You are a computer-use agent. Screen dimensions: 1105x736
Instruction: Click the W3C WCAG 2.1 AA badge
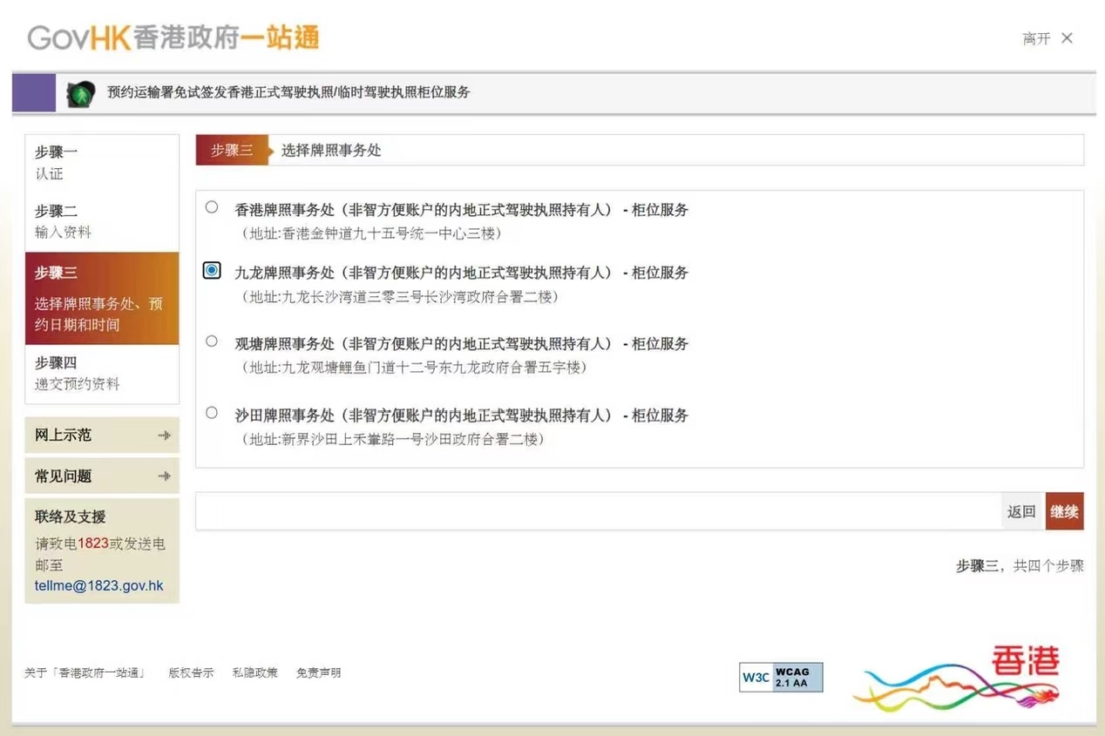point(779,678)
